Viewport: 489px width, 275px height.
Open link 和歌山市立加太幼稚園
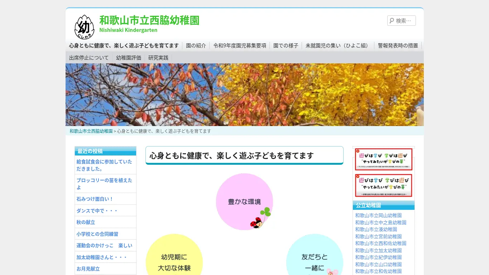pos(378,250)
